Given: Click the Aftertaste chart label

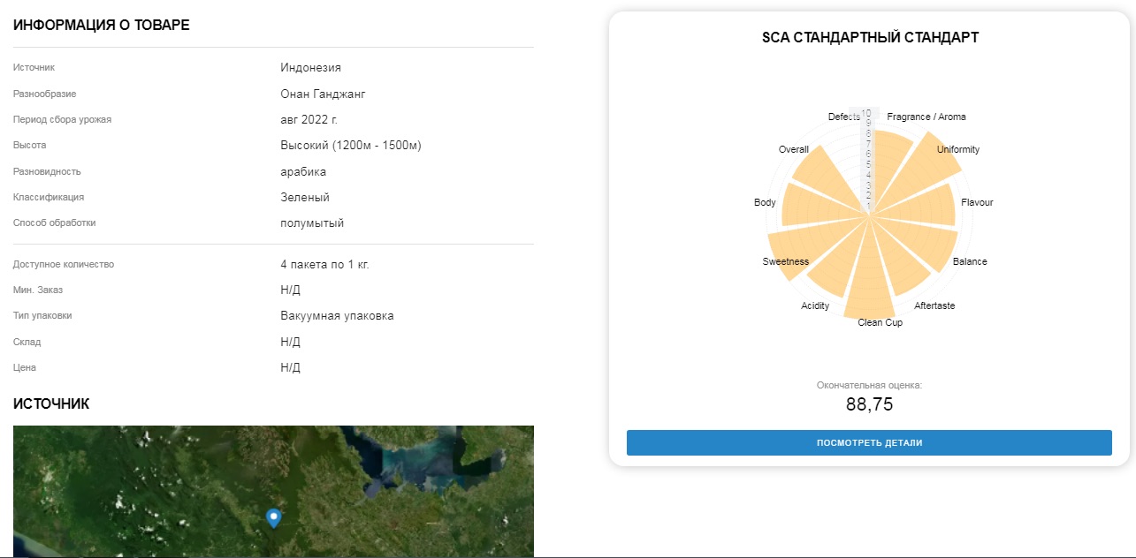Looking at the screenshot, I should (x=934, y=306).
